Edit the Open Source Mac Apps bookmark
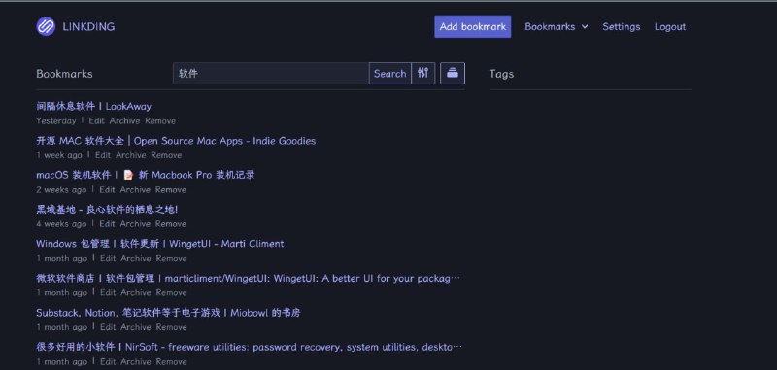Viewport: 777px width, 370px height. (x=103, y=155)
